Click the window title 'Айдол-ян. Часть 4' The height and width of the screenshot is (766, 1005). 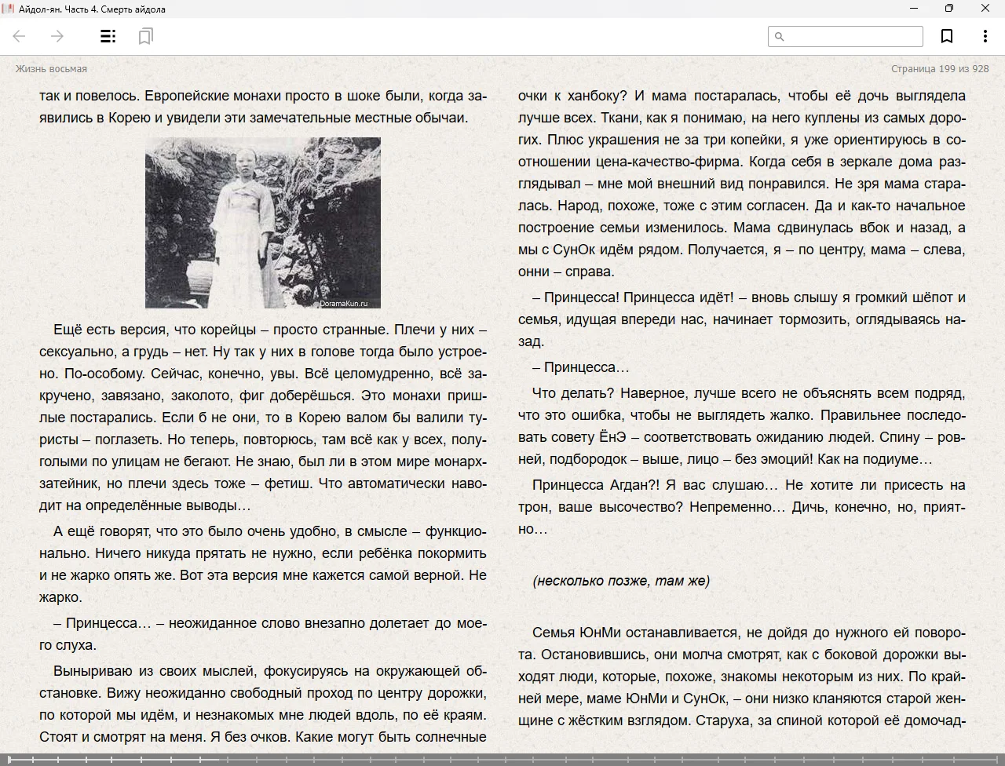tap(92, 9)
